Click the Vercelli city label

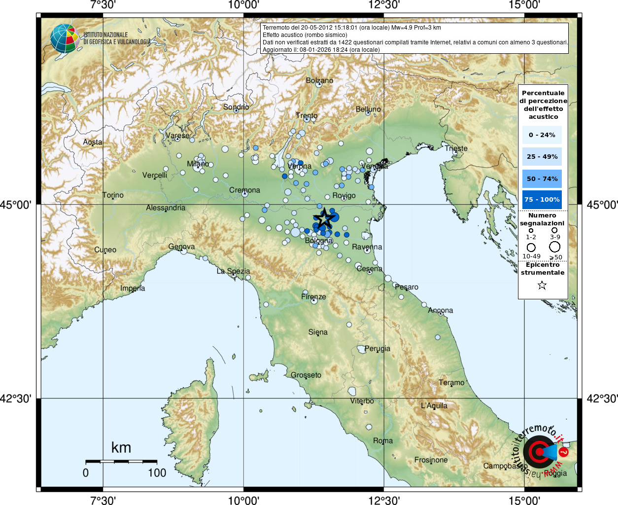(x=155, y=175)
